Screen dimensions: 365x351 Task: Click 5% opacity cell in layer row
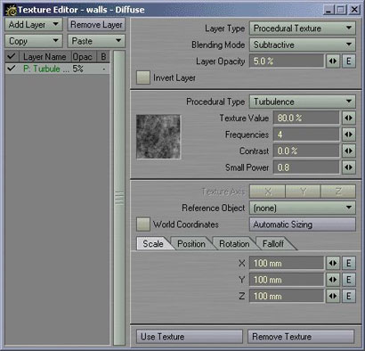pos(78,69)
